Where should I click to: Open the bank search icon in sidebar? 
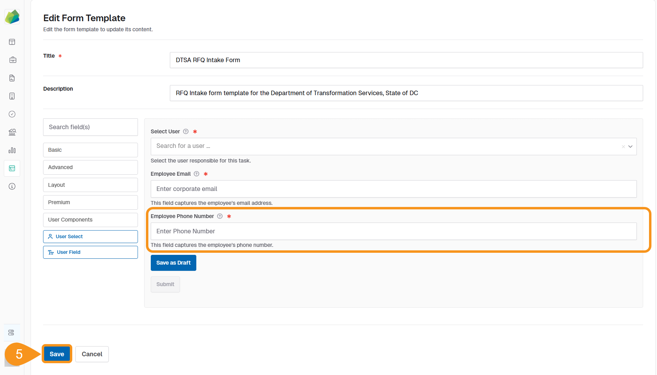pos(12,132)
